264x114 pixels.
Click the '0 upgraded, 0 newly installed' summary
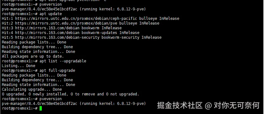[71, 94]
